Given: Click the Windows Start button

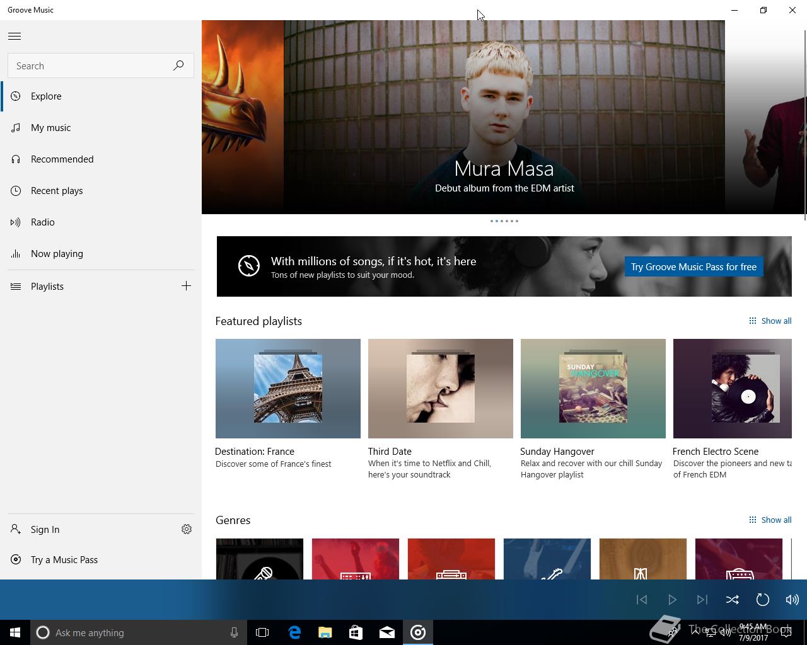Looking at the screenshot, I should (x=15, y=632).
